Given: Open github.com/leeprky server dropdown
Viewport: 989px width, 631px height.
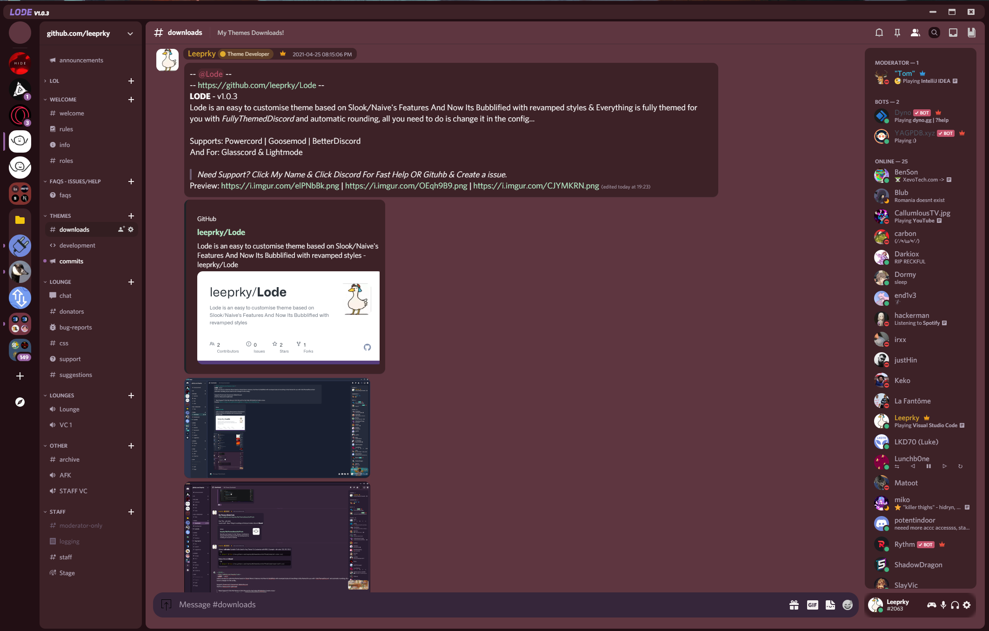Looking at the screenshot, I should [x=130, y=34].
